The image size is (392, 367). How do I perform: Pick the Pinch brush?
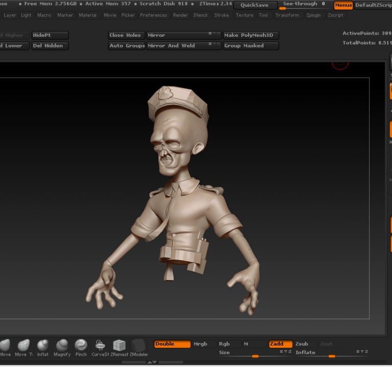[81, 345]
